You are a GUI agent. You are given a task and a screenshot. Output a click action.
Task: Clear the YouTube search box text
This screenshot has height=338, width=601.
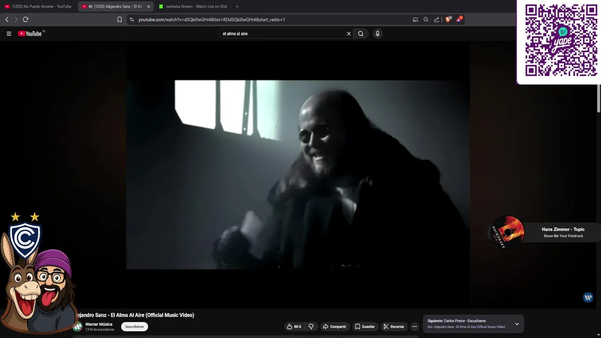(349, 34)
